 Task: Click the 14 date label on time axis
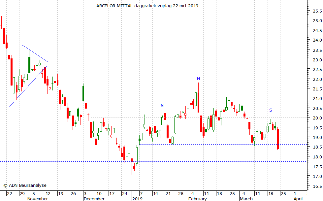155,194
